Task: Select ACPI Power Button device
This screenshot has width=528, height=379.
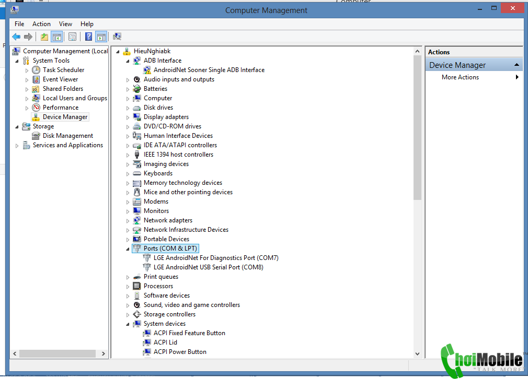Action: point(180,352)
